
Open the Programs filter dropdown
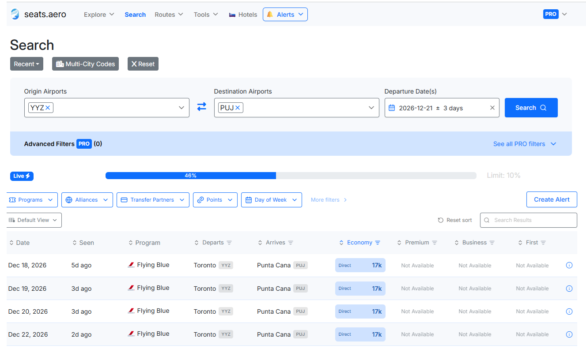(x=32, y=200)
